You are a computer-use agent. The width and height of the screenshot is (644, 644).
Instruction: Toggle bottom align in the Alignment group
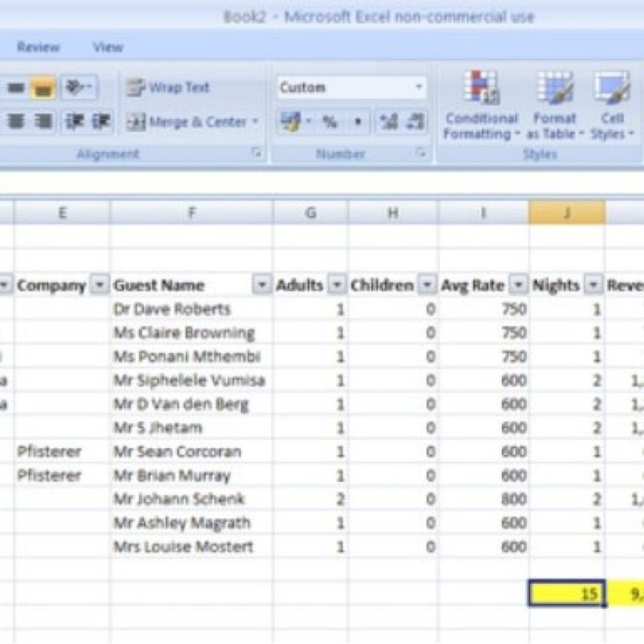tap(42, 87)
